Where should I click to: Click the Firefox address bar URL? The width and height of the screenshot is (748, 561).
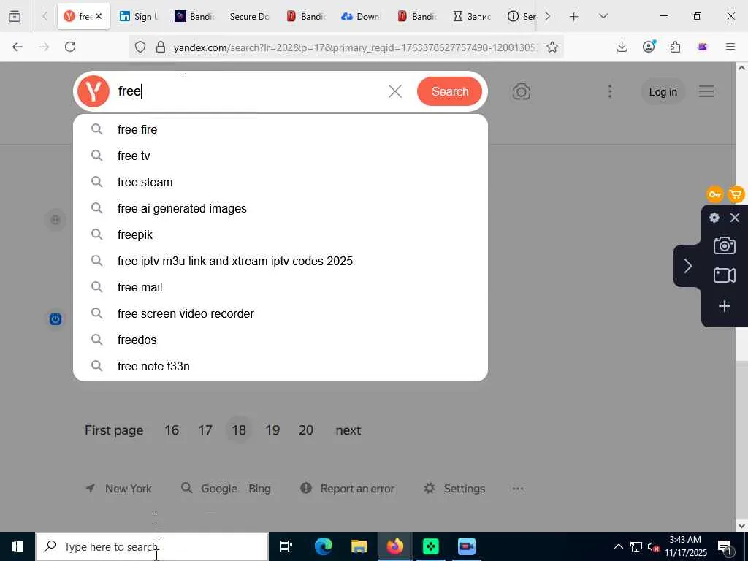coord(356,47)
